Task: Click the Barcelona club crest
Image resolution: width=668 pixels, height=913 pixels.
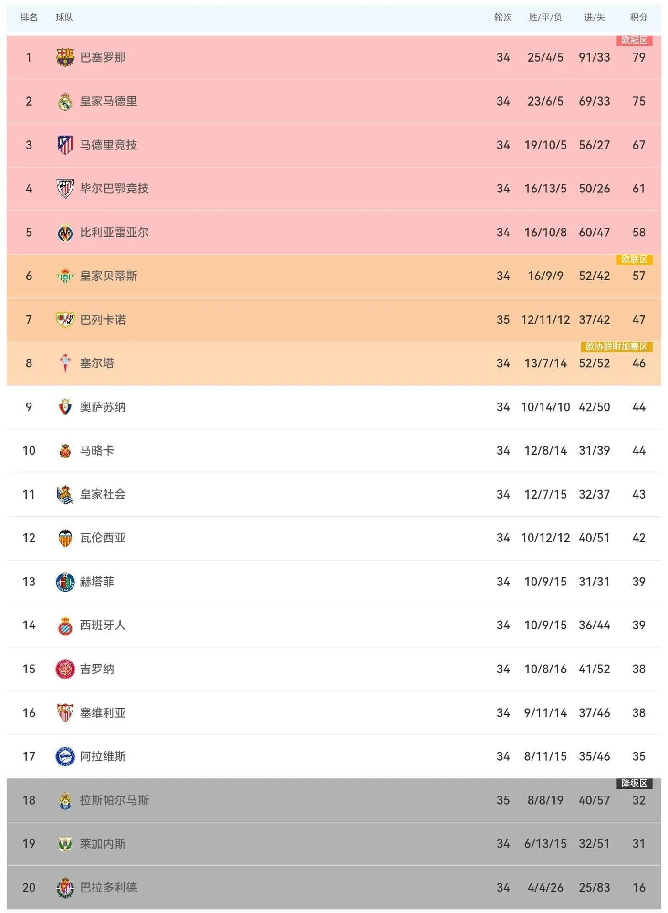Action: [x=65, y=57]
